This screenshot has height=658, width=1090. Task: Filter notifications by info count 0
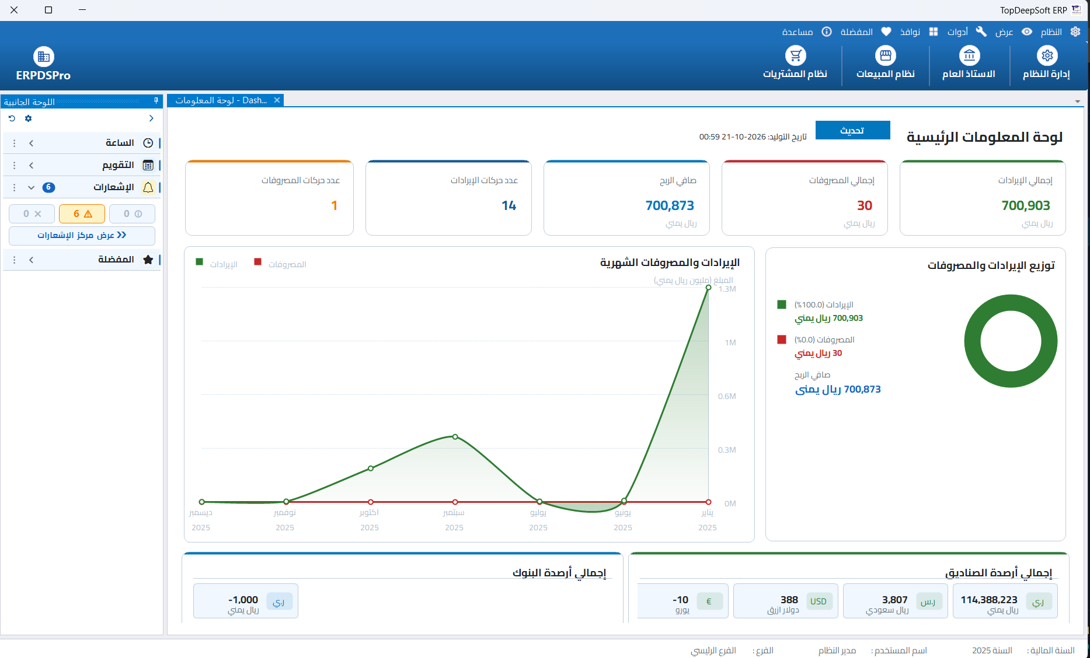pos(132,213)
